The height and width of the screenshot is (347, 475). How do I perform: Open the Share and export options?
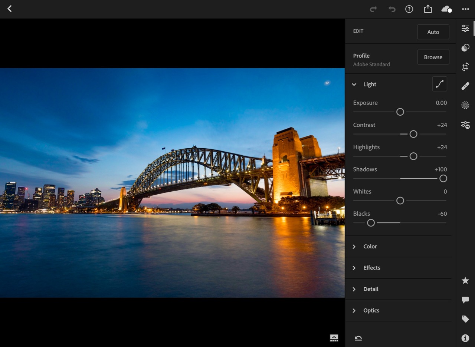click(427, 9)
